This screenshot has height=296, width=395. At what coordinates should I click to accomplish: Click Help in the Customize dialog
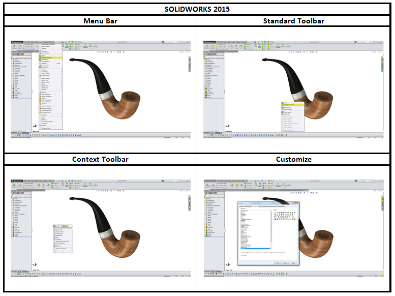coord(293,263)
